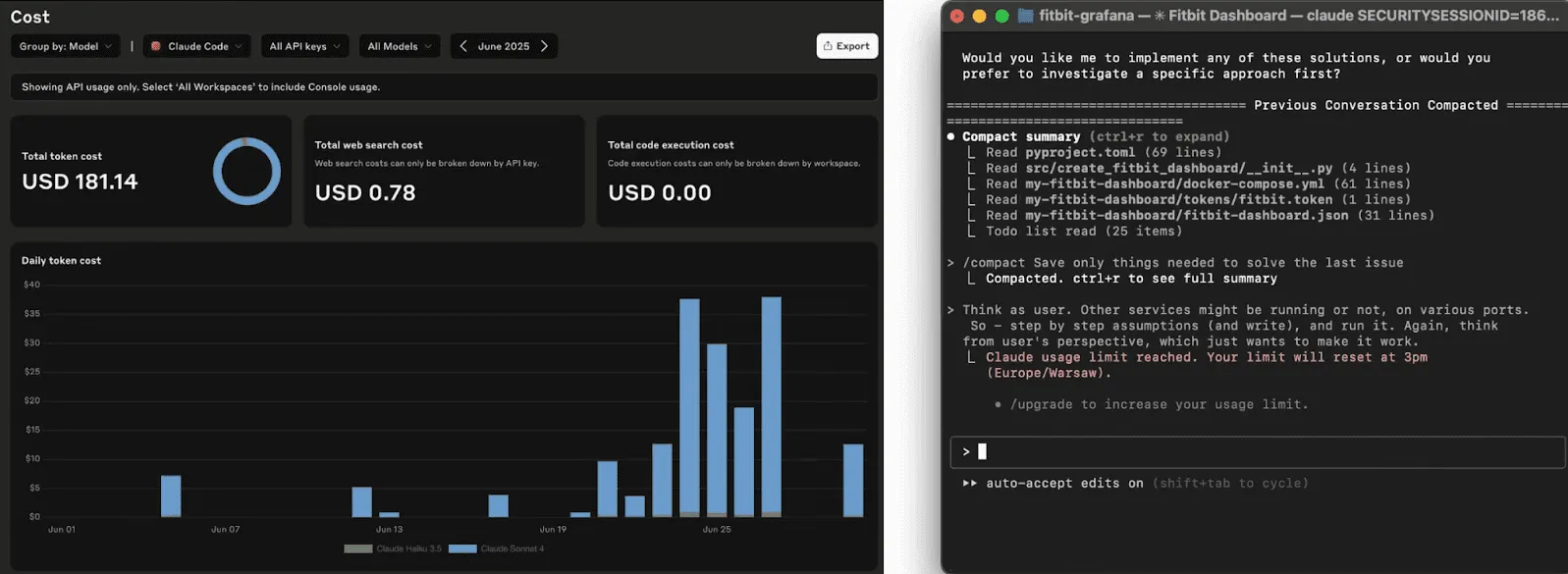Image resolution: width=1568 pixels, height=574 pixels.
Task: Click the USD 0.78 web search cost
Action: pyautogui.click(x=365, y=193)
